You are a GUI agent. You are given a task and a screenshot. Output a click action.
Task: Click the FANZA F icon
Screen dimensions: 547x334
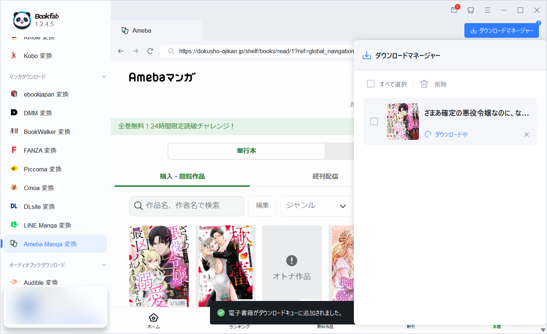click(14, 150)
